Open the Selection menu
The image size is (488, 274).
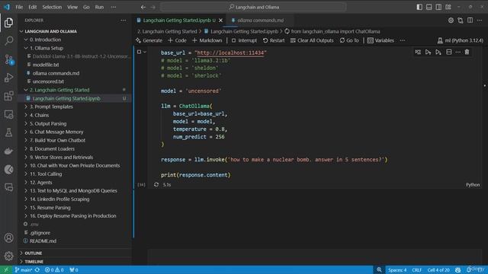pyautogui.click(x=52, y=7)
